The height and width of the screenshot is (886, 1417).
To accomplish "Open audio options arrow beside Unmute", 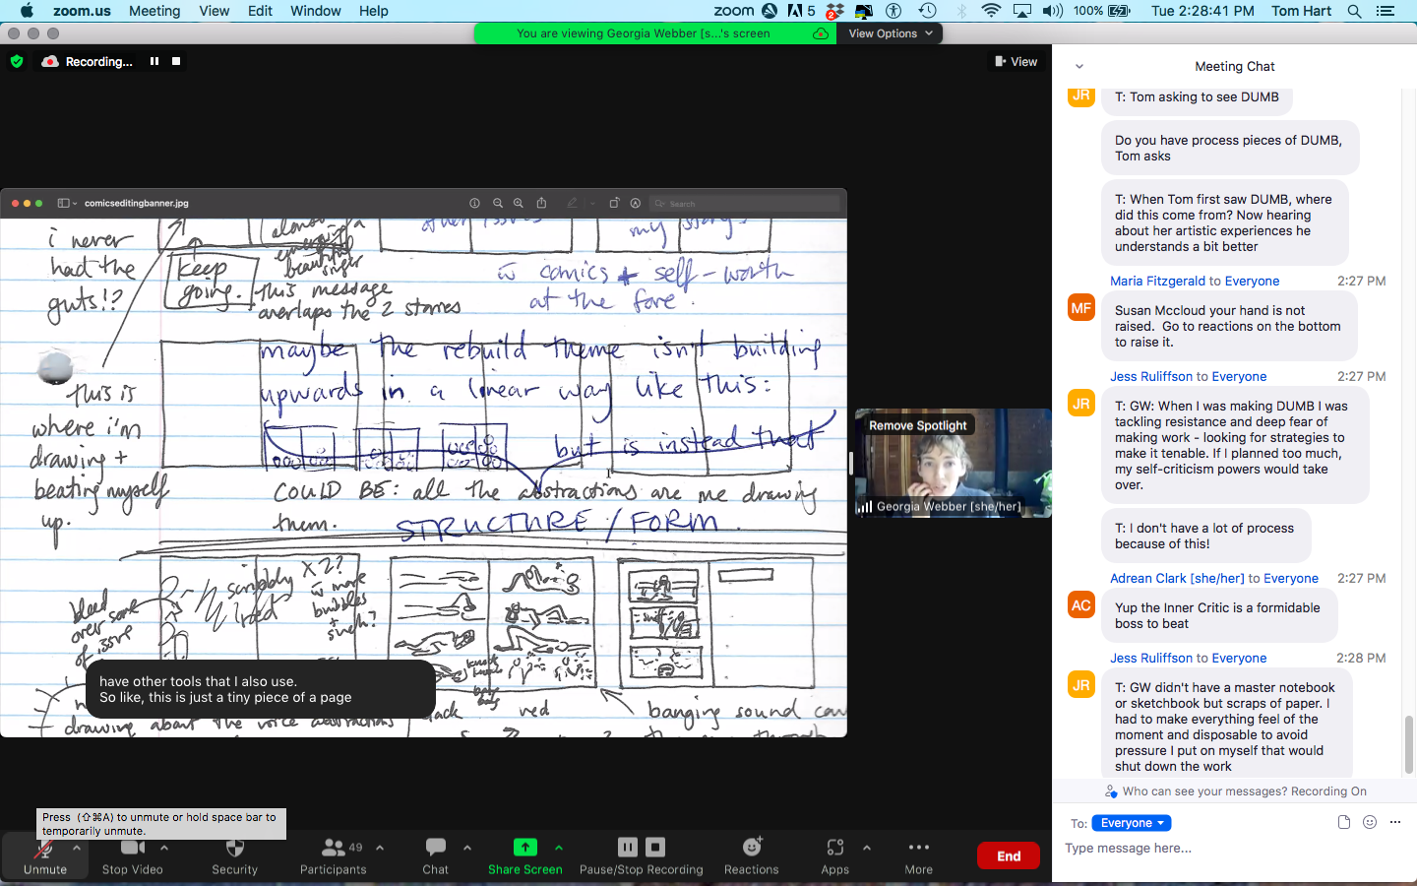I will [76, 847].
